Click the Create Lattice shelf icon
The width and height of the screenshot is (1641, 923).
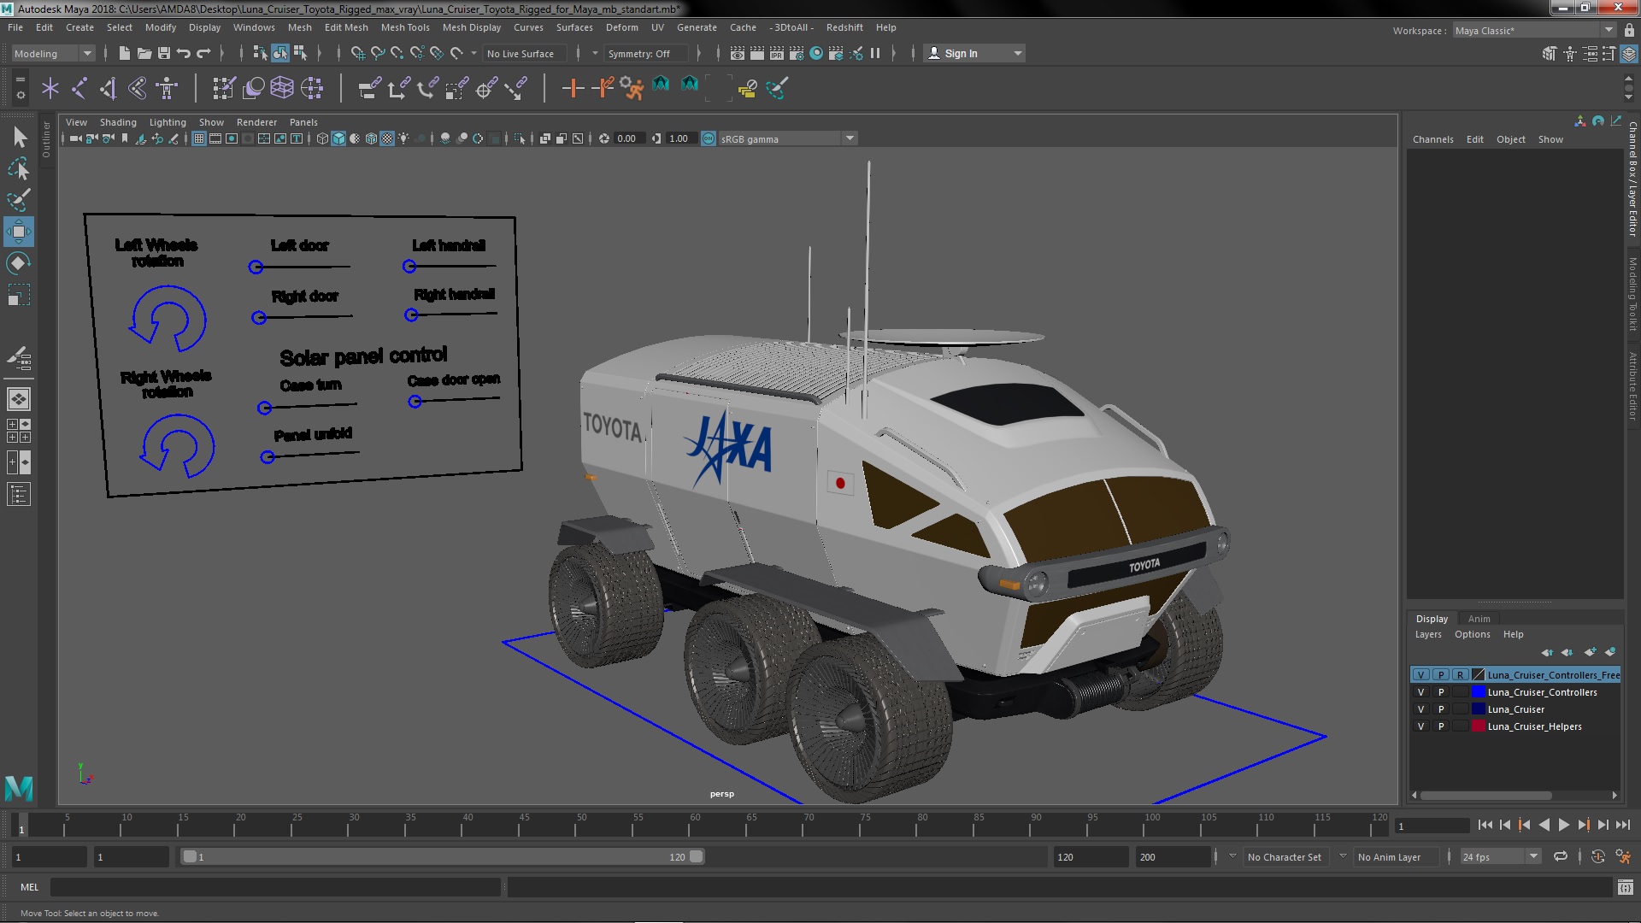(282, 88)
